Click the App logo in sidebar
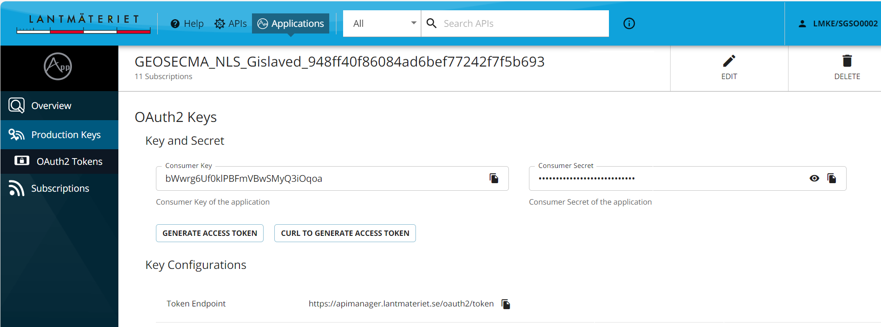Image resolution: width=881 pixels, height=327 pixels. tap(58, 67)
